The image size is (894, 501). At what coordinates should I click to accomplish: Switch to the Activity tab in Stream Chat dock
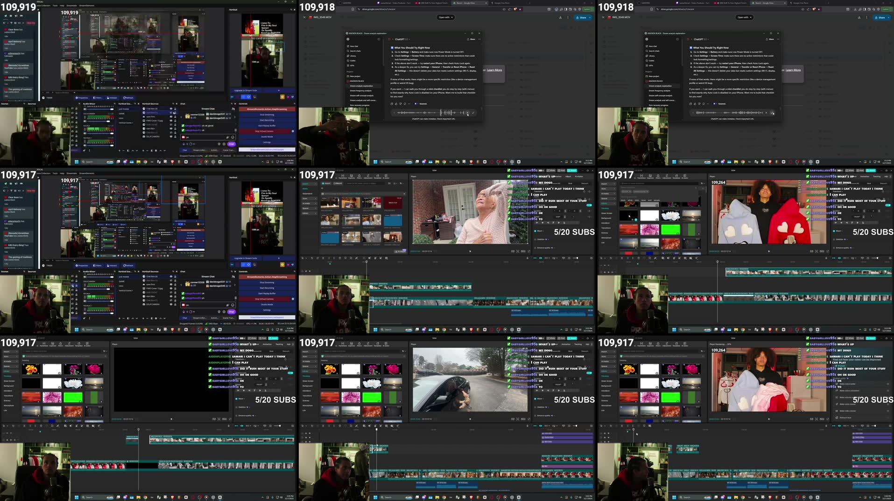pyautogui.click(x=213, y=150)
